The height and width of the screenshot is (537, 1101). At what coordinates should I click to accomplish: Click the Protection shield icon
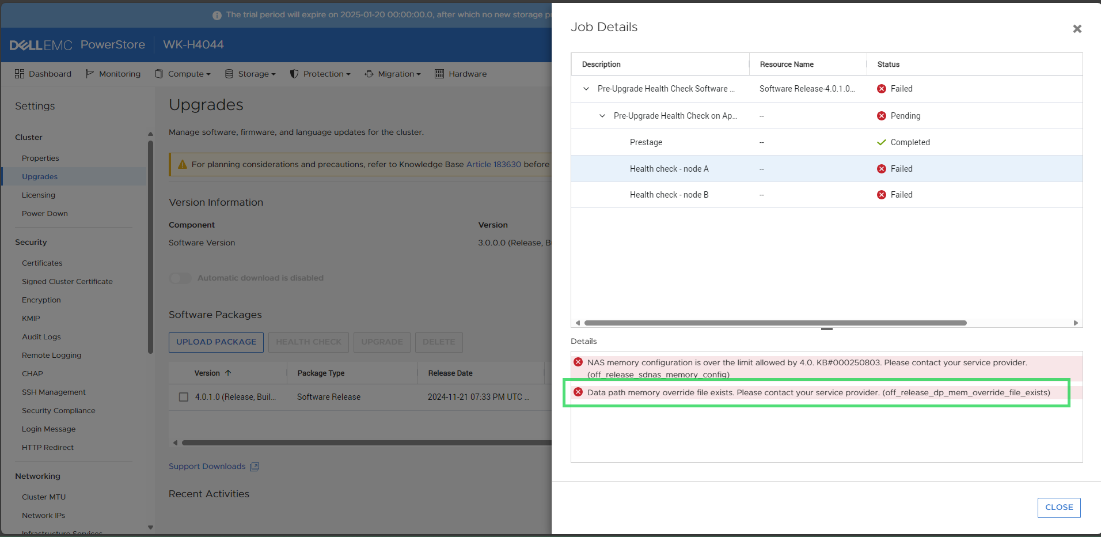coord(294,74)
